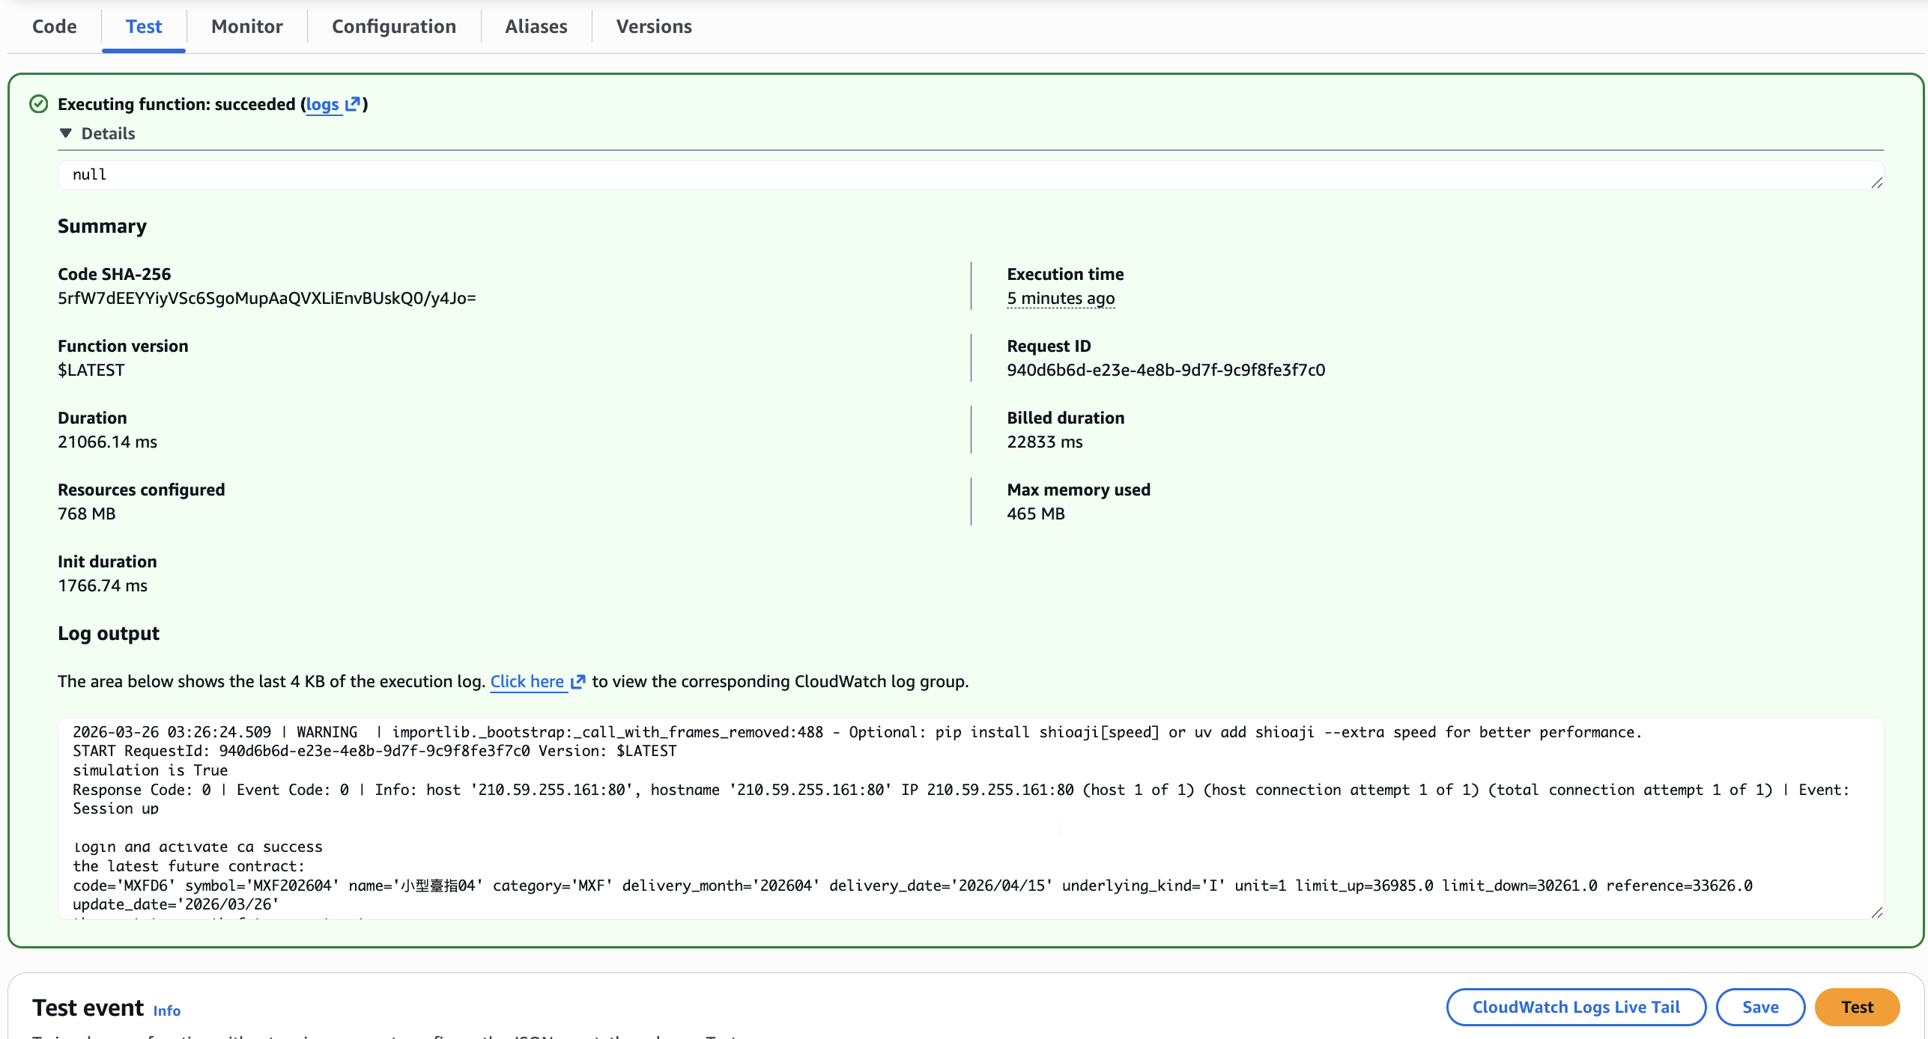The image size is (1928, 1039).
Task: Collapse the Details disclosure triangle
Action: coord(66,133)
